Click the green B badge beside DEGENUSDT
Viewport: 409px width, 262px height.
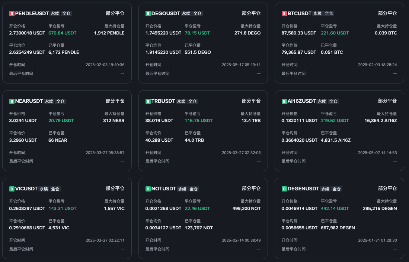[284, 189]
